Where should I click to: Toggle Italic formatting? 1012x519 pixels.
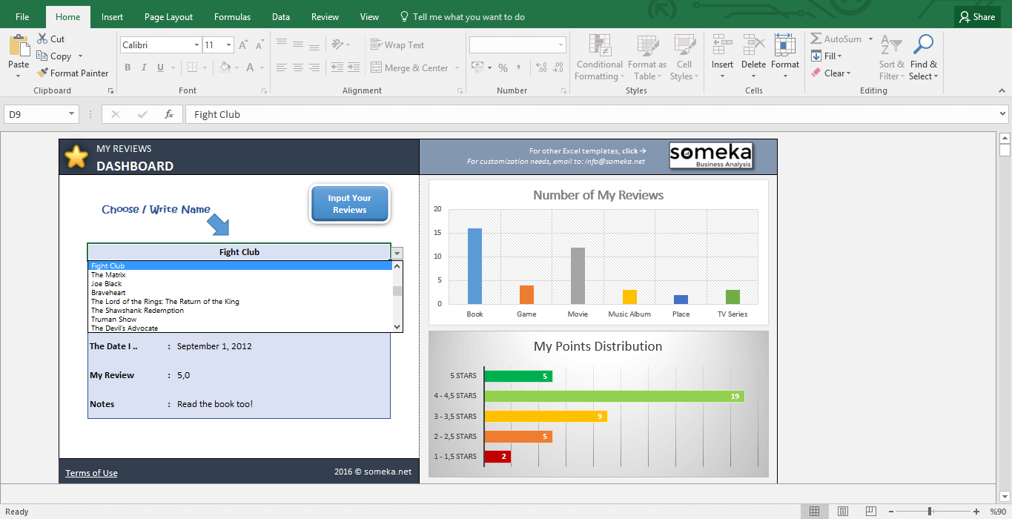point(144,67)
